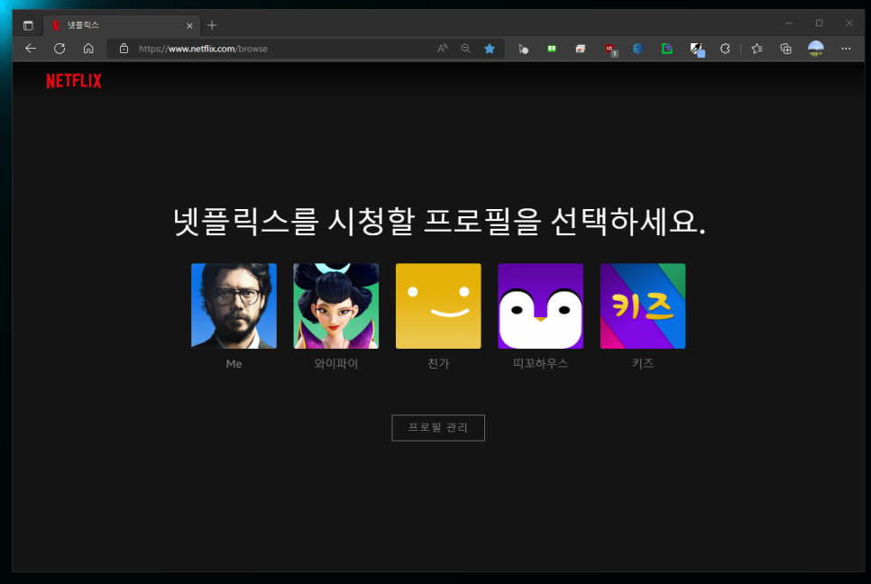
Task: Close the 넷플릭스 tab
Action: coord(189,25)
